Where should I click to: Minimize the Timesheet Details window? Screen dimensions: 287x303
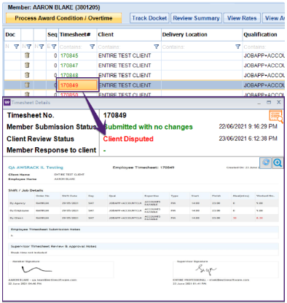click(259, 103)
